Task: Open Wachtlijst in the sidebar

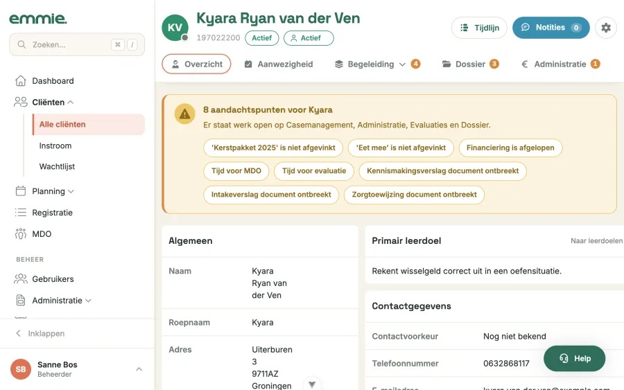Action: (57, 166)
